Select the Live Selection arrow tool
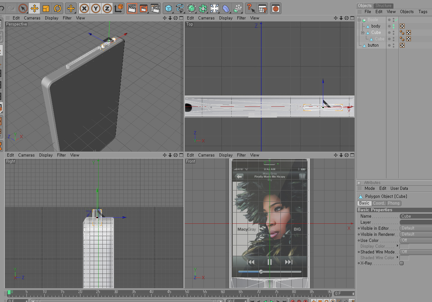Screen dimensions: 432x302 23,8
